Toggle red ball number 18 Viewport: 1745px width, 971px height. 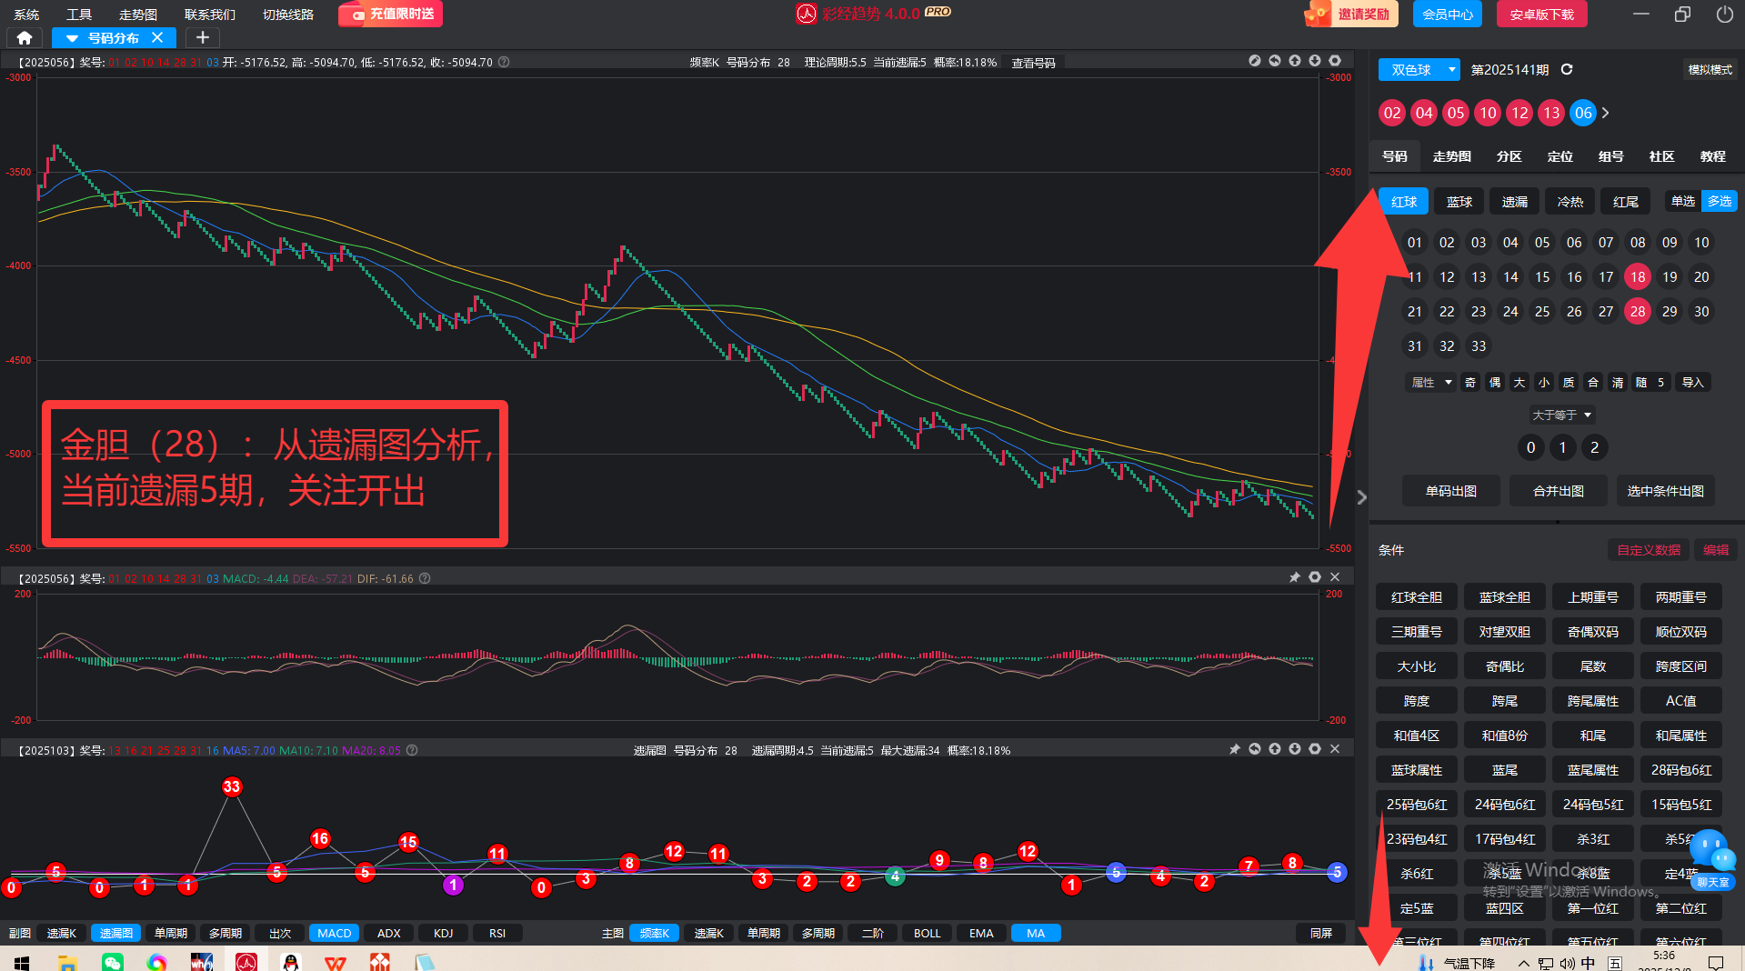click(x=1638, y=277)
